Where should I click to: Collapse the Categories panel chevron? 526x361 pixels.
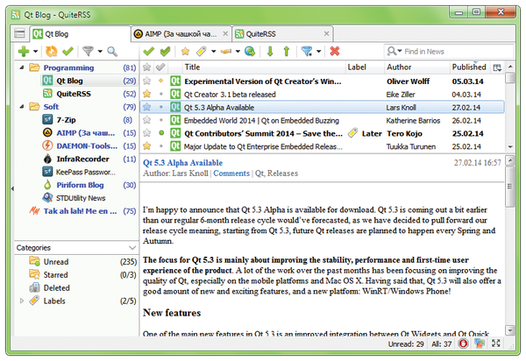pos(132,248)
